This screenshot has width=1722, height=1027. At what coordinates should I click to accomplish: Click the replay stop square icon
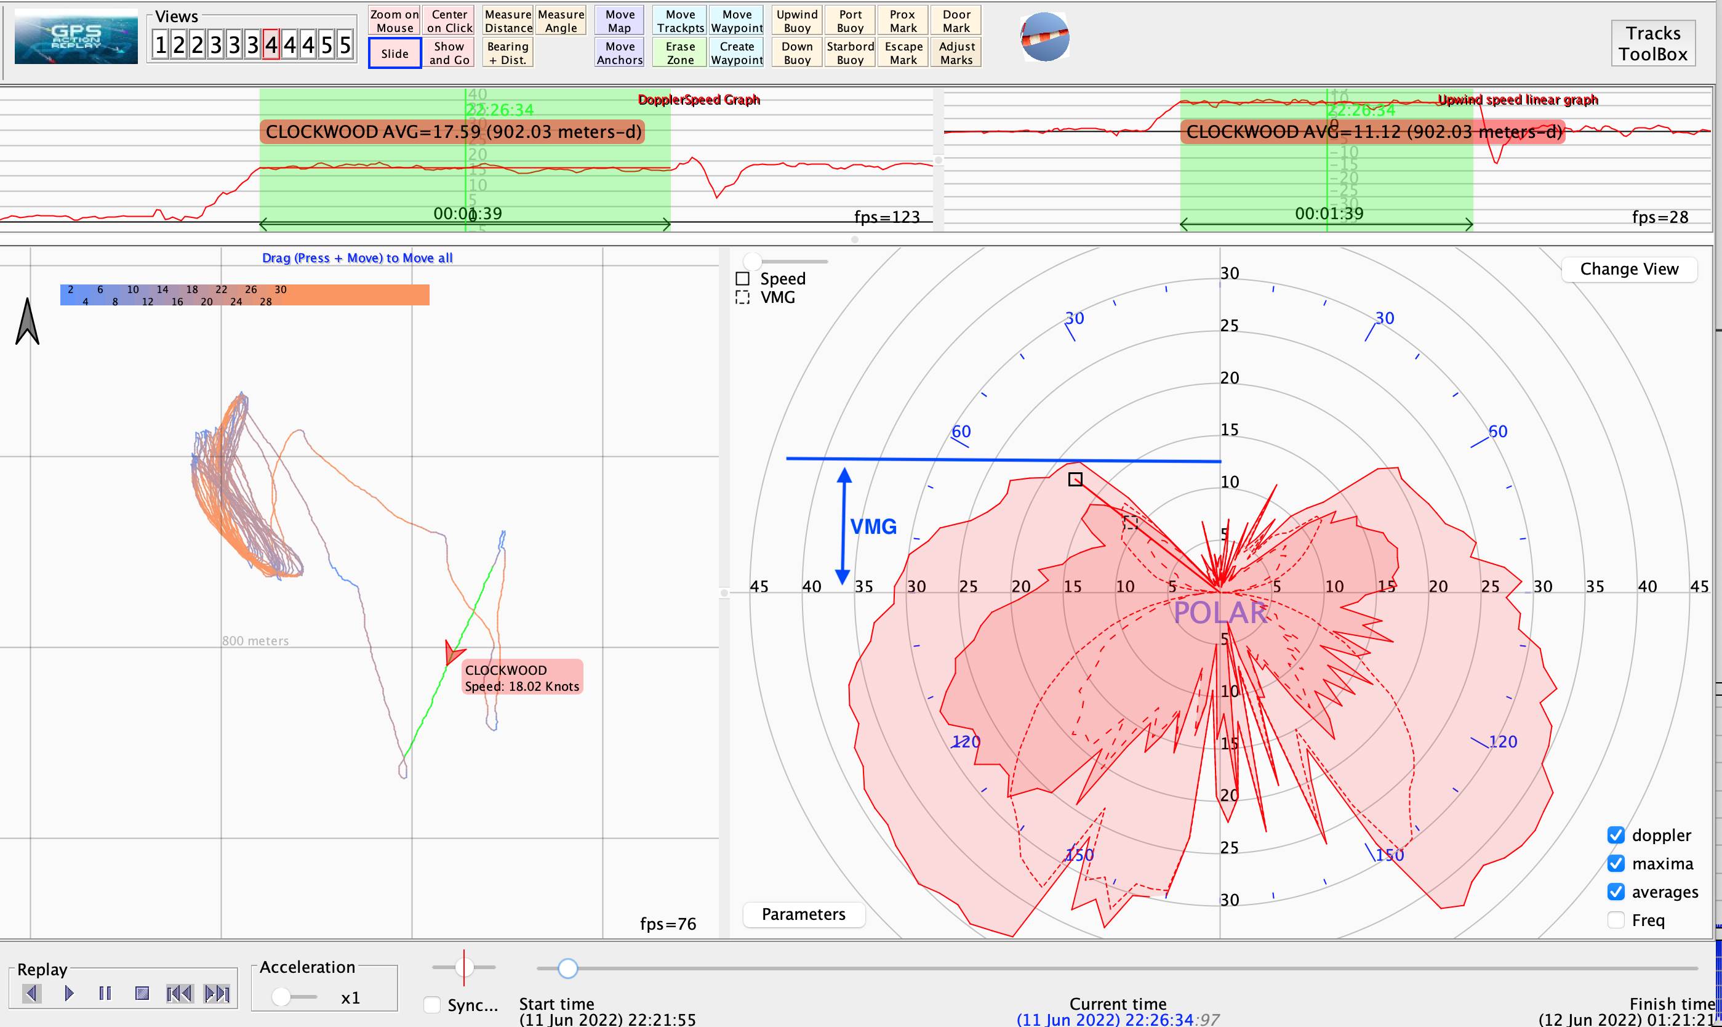pyautogui.click(x=142, y=994)
